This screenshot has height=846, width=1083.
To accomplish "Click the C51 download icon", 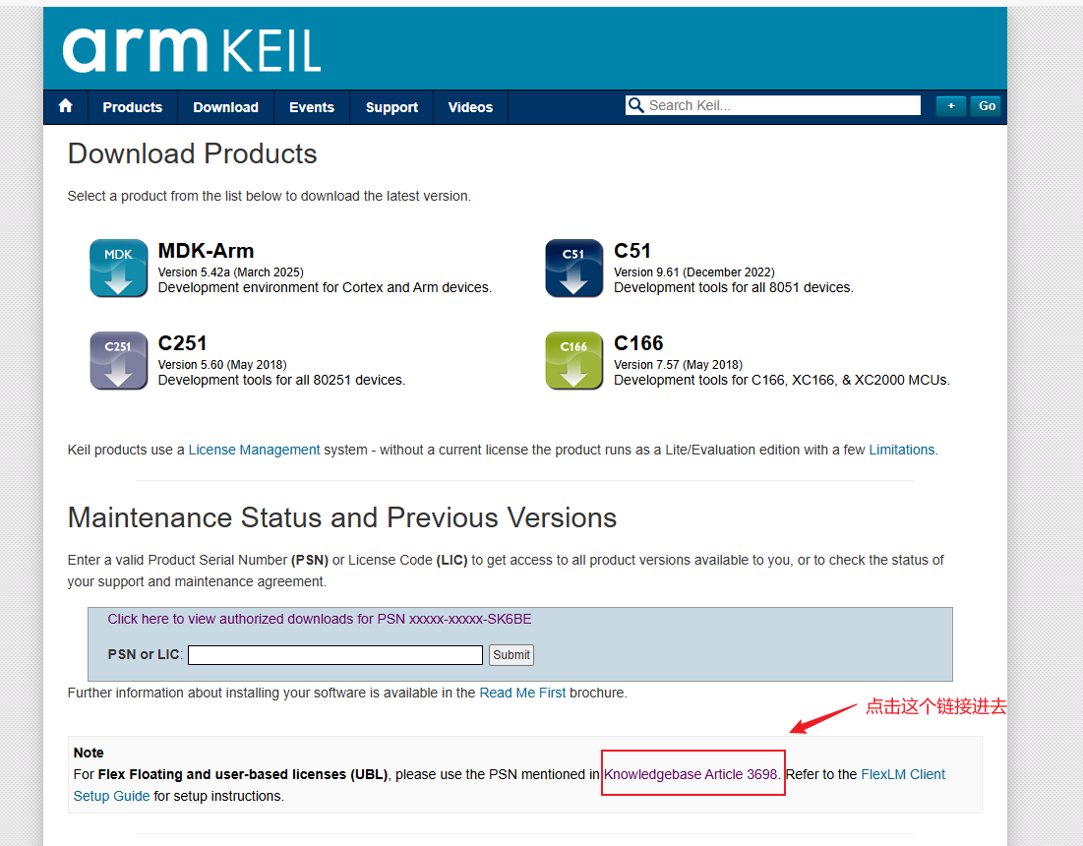I will point(574,268).
